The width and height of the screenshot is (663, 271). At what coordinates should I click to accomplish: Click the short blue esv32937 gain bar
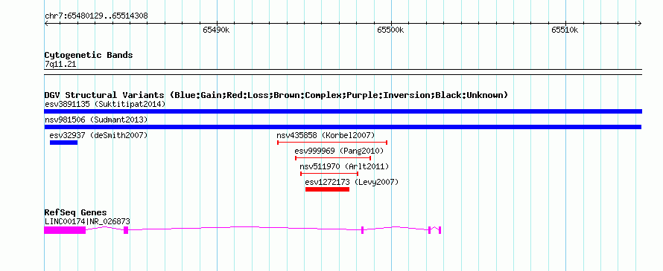63,143
